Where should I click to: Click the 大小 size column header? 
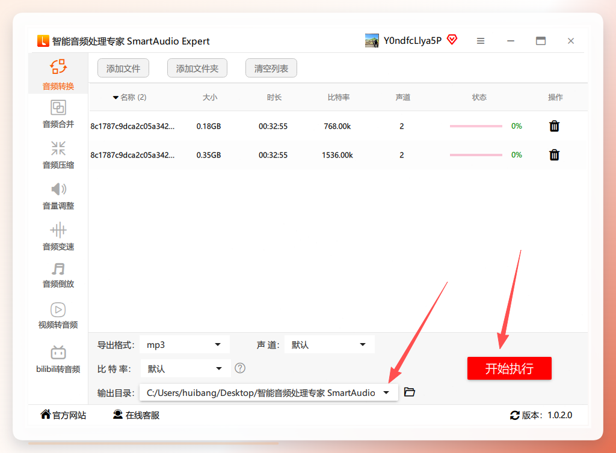[x=210, y=97]
